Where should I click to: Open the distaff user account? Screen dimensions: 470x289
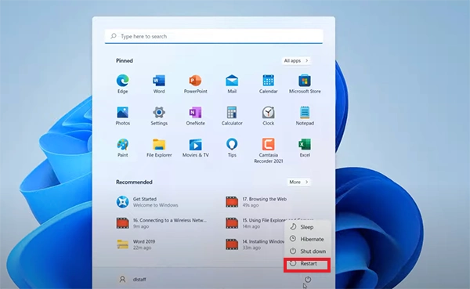(x=132, y=280)
